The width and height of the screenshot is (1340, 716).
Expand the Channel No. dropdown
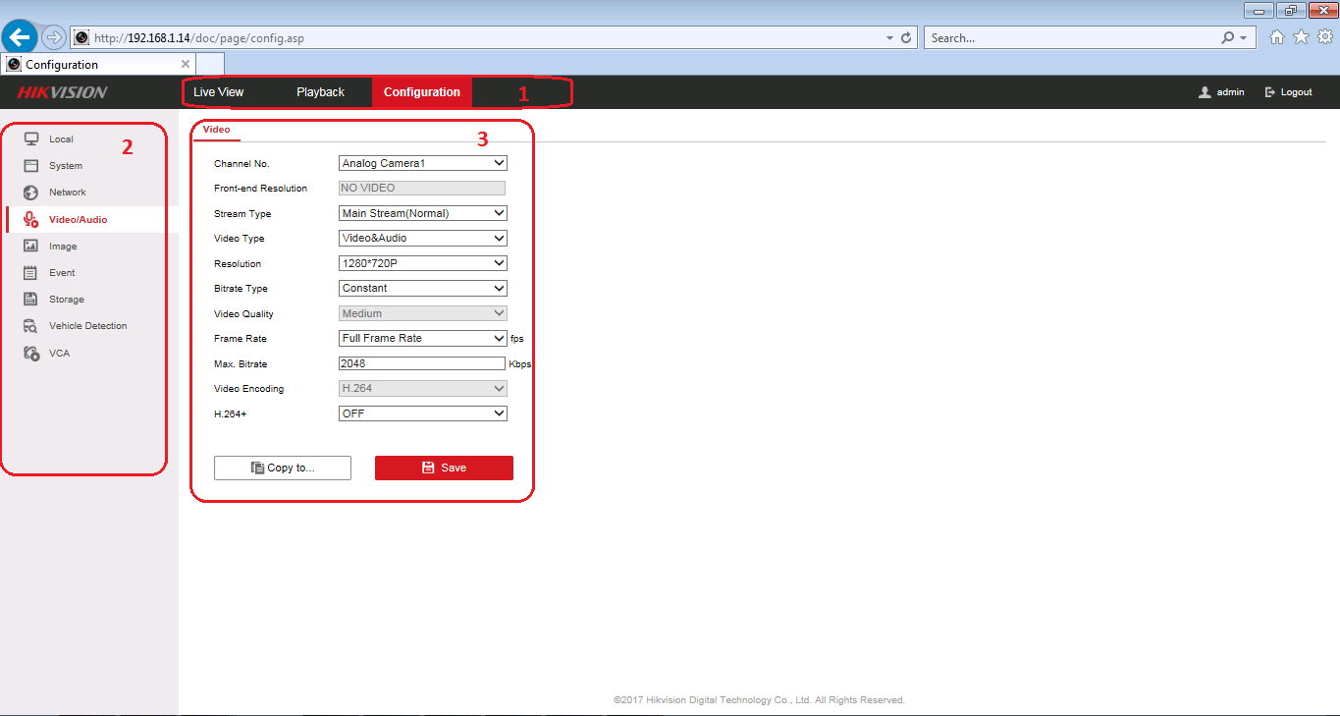422,163
